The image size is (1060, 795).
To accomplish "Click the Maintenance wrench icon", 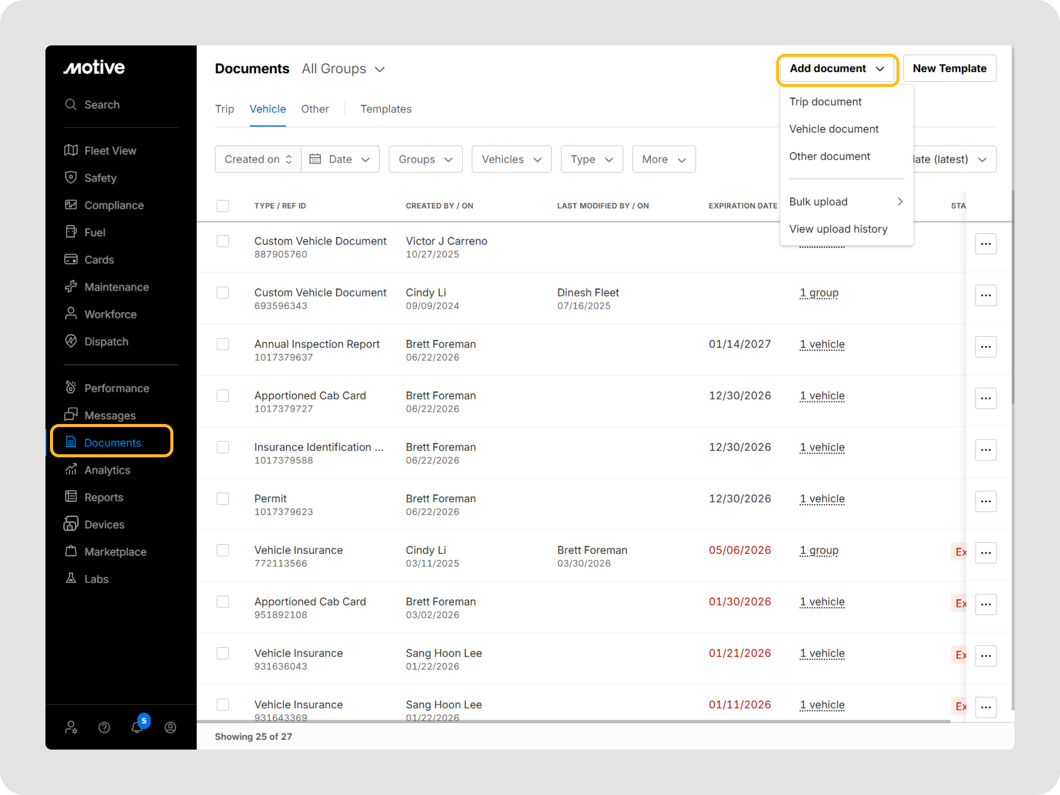I will [71, 287].
